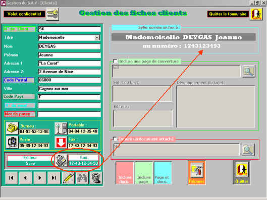Click the Ville input field

pyautogui.click(x=70, y=89)
